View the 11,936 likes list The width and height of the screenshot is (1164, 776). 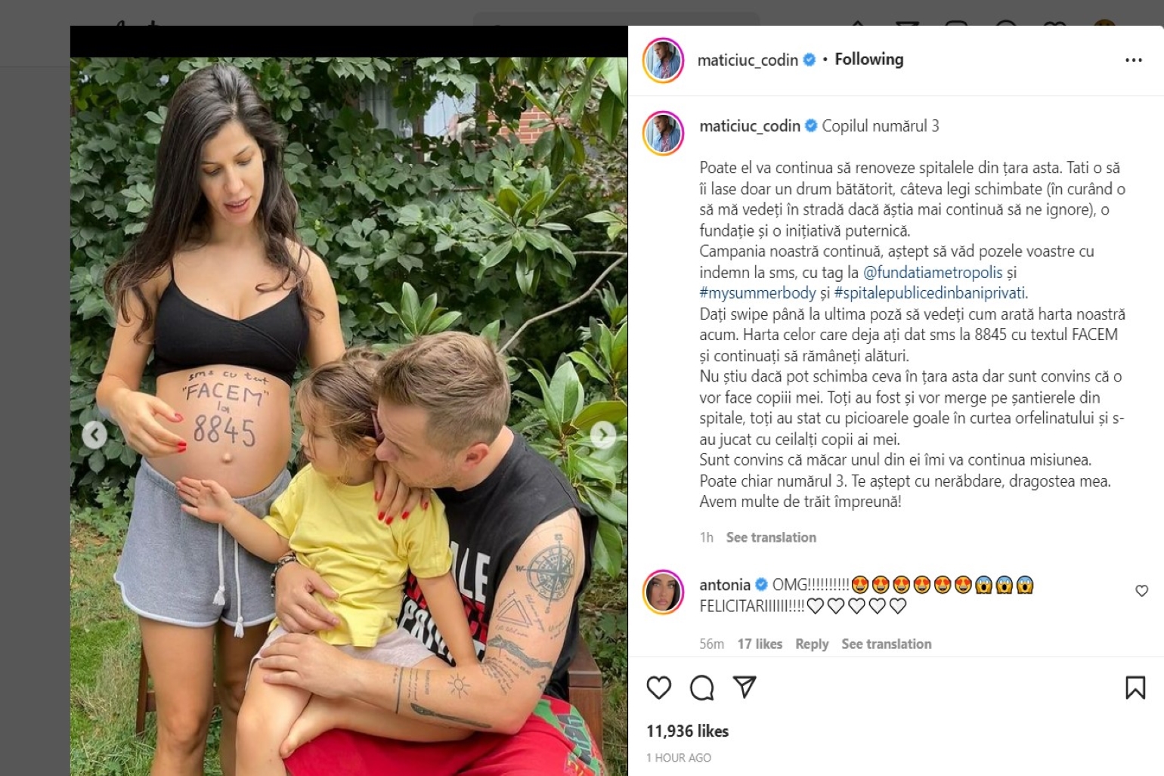click(x=687, y=731)
